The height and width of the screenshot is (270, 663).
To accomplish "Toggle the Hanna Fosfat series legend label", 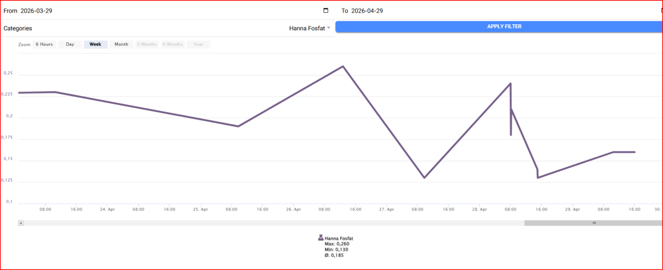I will click(339, 239).
